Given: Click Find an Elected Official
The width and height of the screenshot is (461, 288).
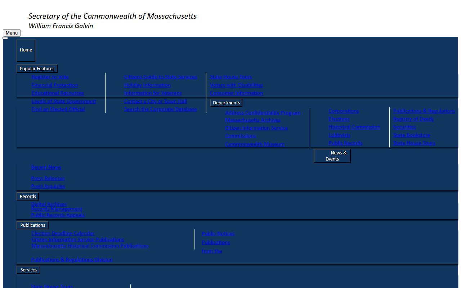Looking at the screenshot, I should click(58, 109).
